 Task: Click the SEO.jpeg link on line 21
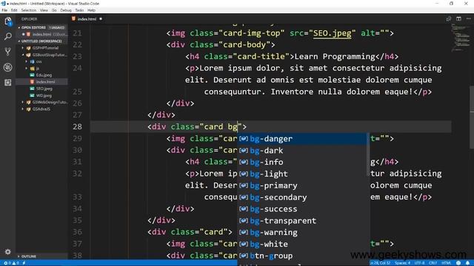[x=333, y=33]
